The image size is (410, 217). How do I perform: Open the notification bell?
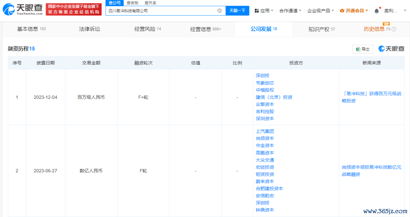coord(377,11)
